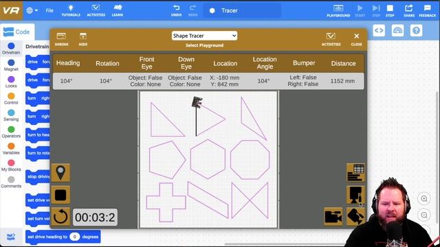Open the code viewer brackets icon
The image size is (440, 247).
(x=379, y=30)
